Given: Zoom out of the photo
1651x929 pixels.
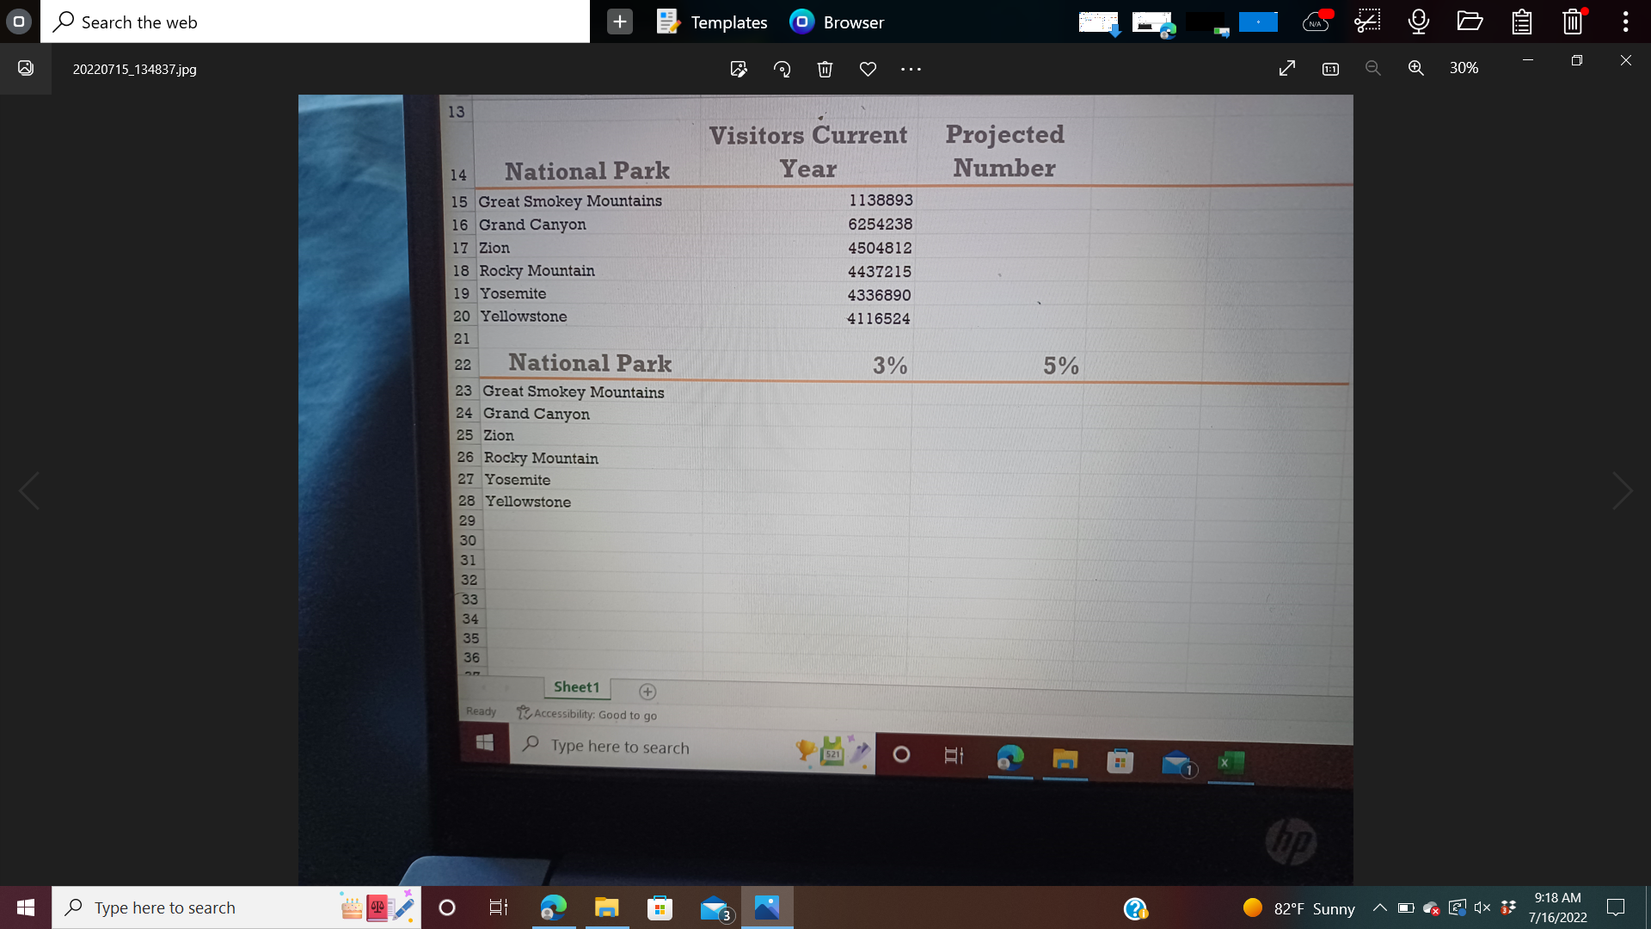Looking at the screenshot, I should (1373, 68).
